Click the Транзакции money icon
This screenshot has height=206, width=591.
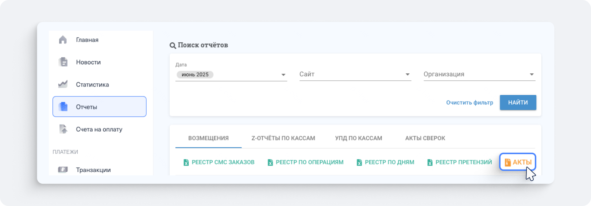63,169
